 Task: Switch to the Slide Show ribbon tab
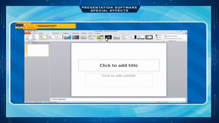click(75, 33)
